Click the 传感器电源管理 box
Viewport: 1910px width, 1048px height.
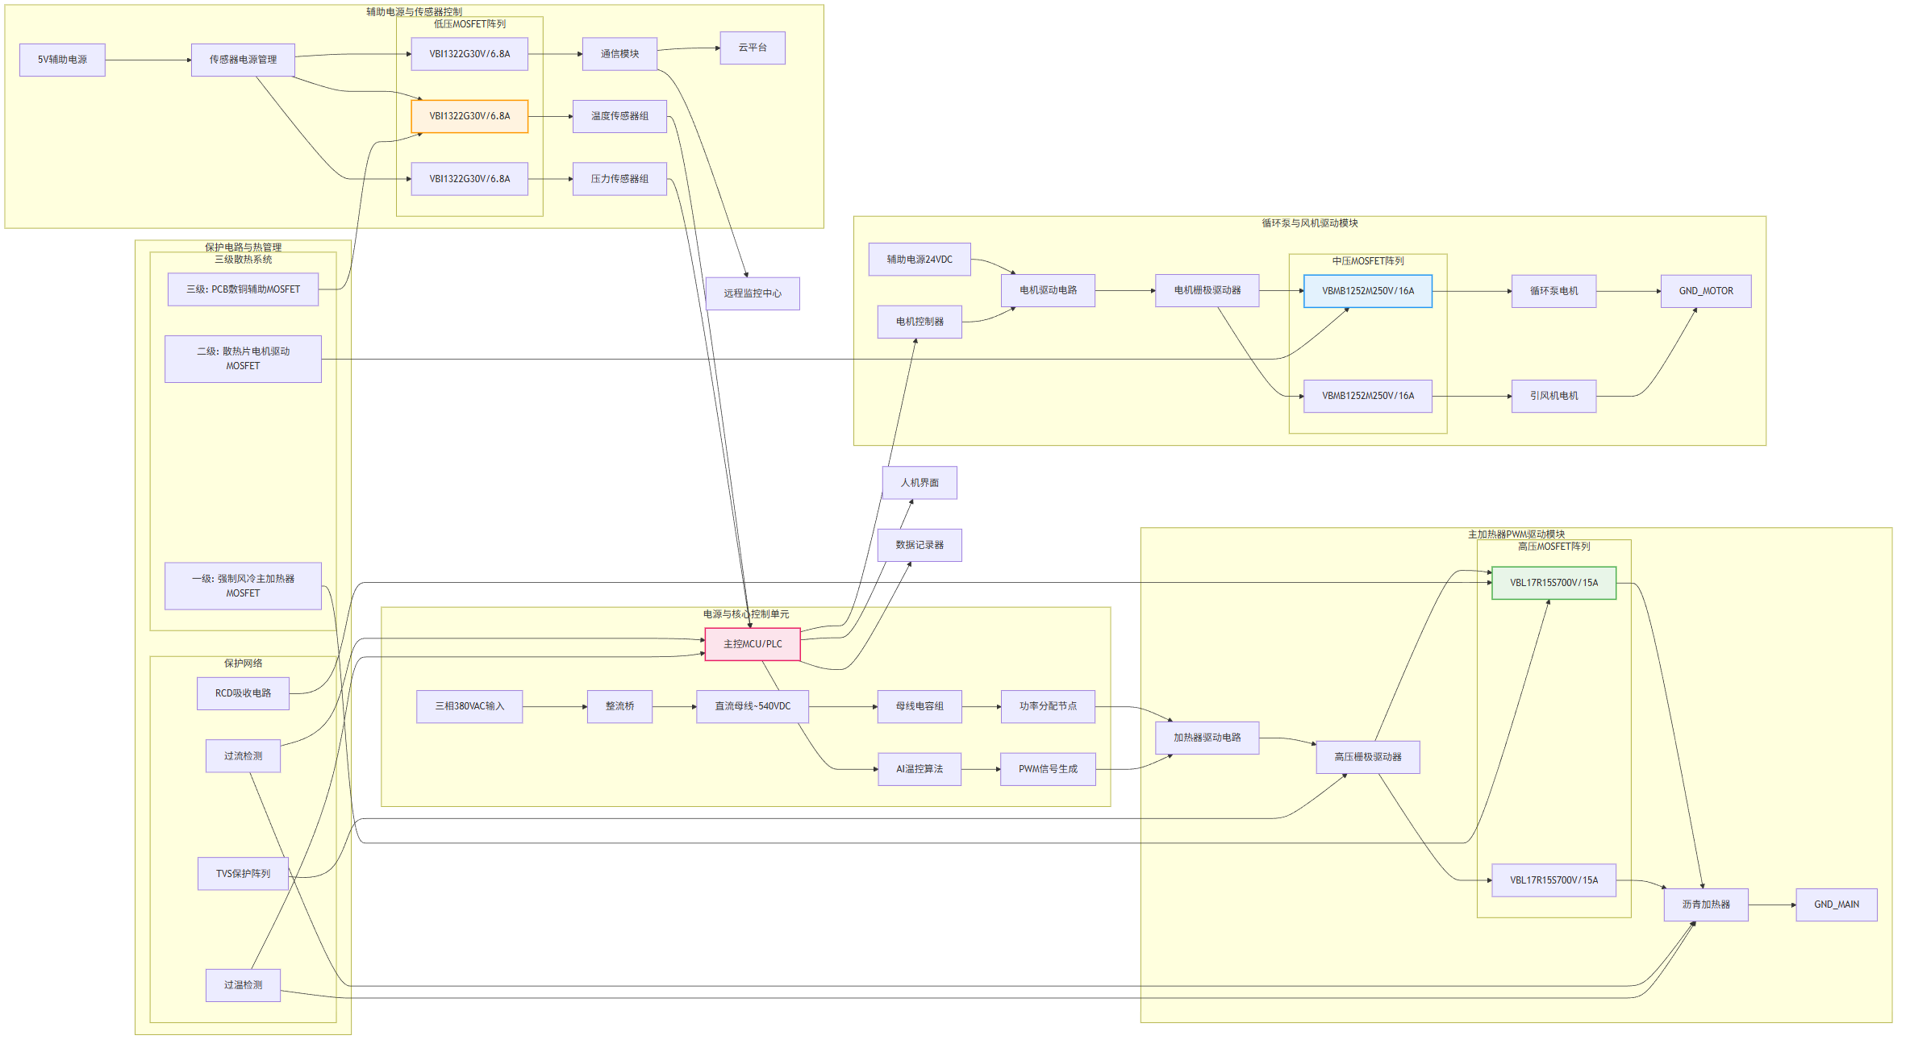pos(243,60)
